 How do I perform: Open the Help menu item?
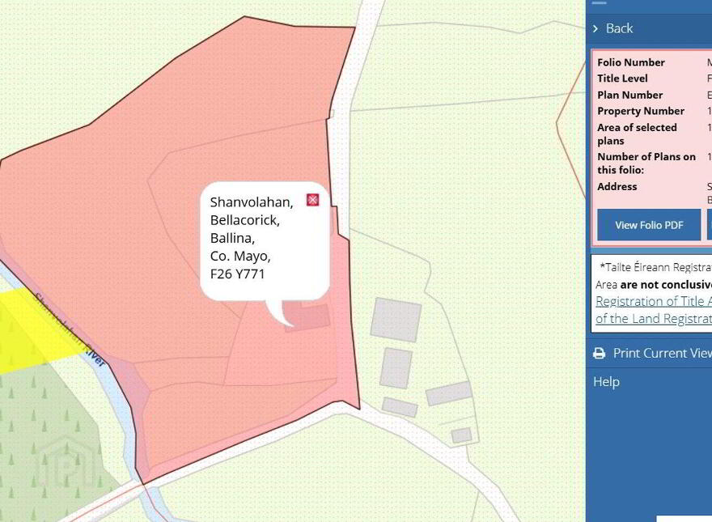[x=606, y=382]
